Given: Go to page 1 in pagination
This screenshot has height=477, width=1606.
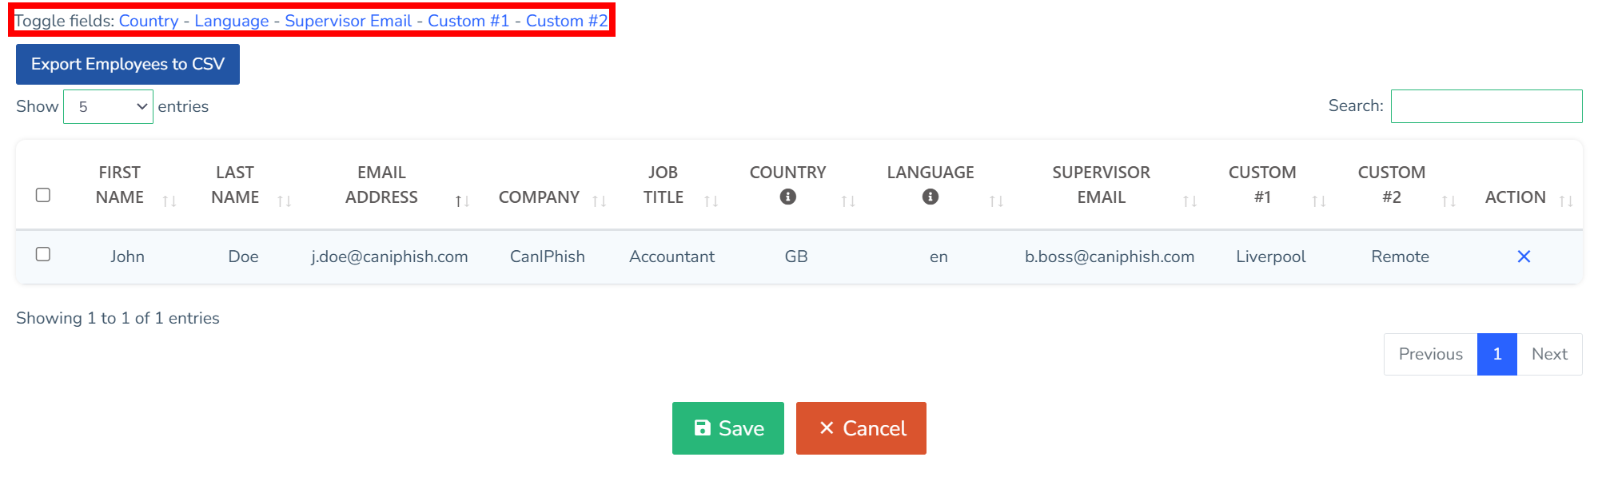Looking at the screenshot, I should (x=1496, y=354).
